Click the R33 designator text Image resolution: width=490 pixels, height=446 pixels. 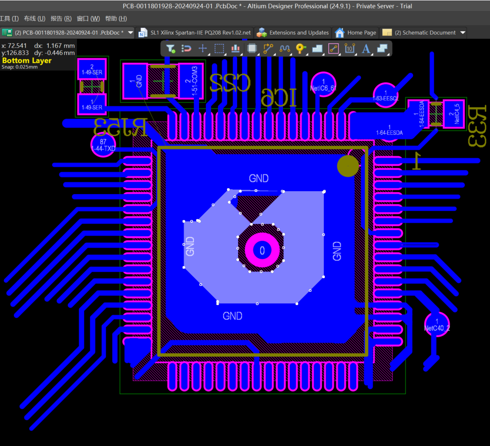pos(477,126)
